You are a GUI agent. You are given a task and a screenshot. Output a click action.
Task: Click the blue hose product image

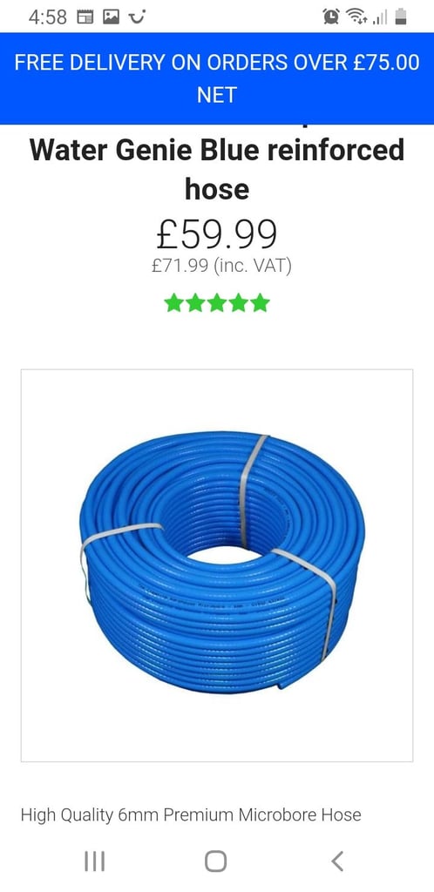pyautogui.click(x=217, y=565)
